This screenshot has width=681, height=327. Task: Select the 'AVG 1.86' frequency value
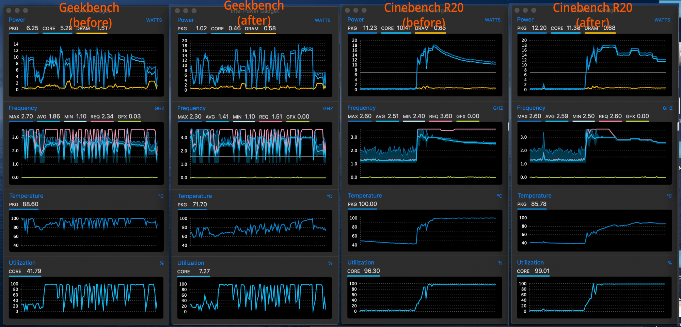tap(48, 116)
